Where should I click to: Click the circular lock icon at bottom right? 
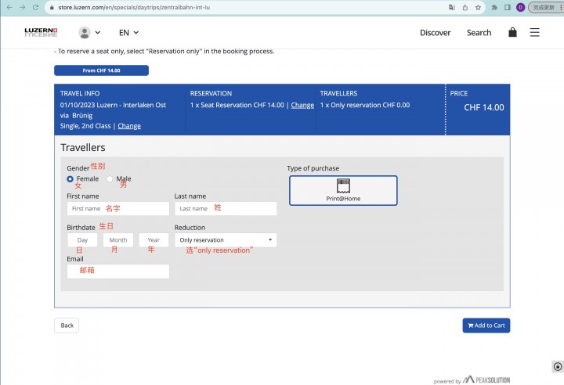point(558,367)
